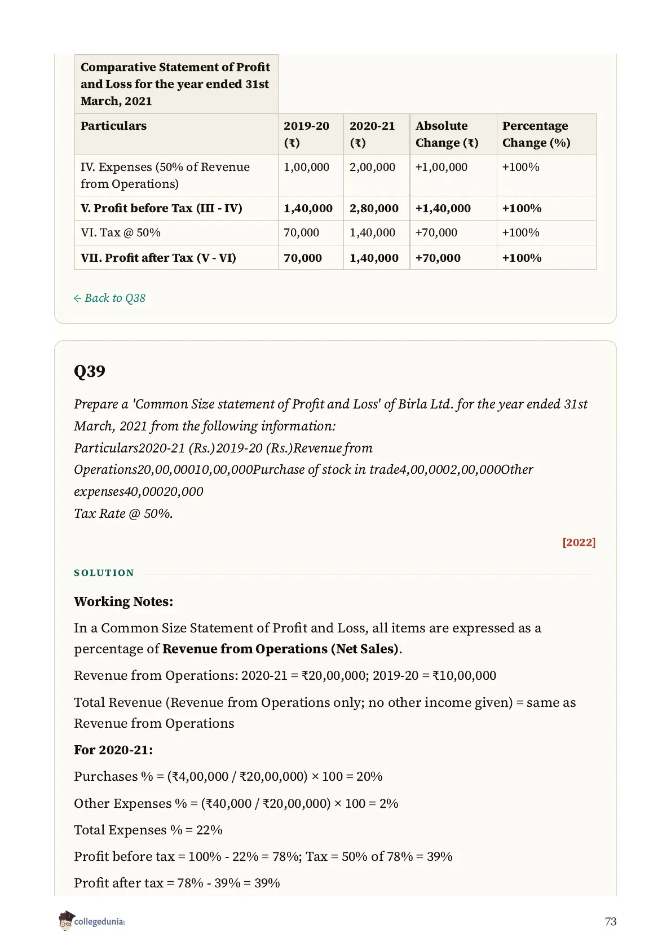Select the Q39 question heading
Screen dimensions: 671x950
90,371
